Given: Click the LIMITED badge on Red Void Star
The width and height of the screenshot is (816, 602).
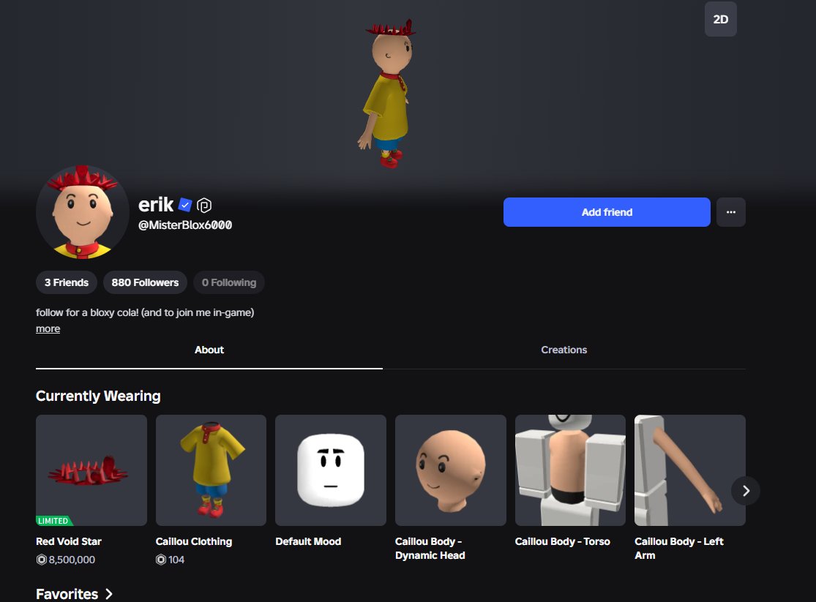Looking at the screenshot, I should pos(53,521).
